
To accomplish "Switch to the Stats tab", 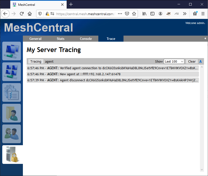I will click(x=61, y=39).
